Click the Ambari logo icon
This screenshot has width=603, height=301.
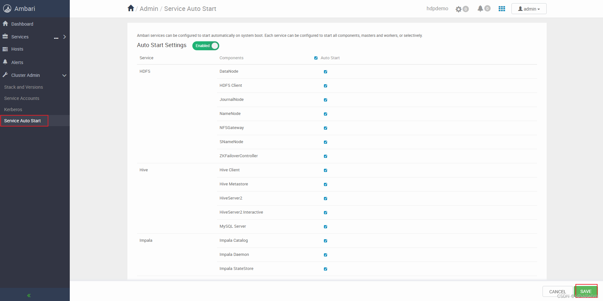coord(7,9)
